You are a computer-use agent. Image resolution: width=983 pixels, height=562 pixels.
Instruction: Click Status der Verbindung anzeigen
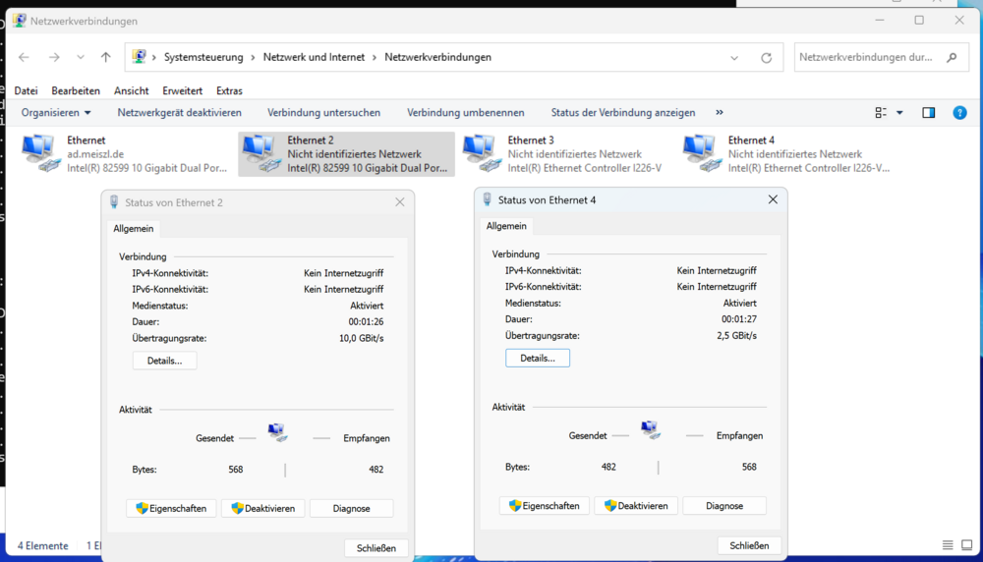point(623,113)
